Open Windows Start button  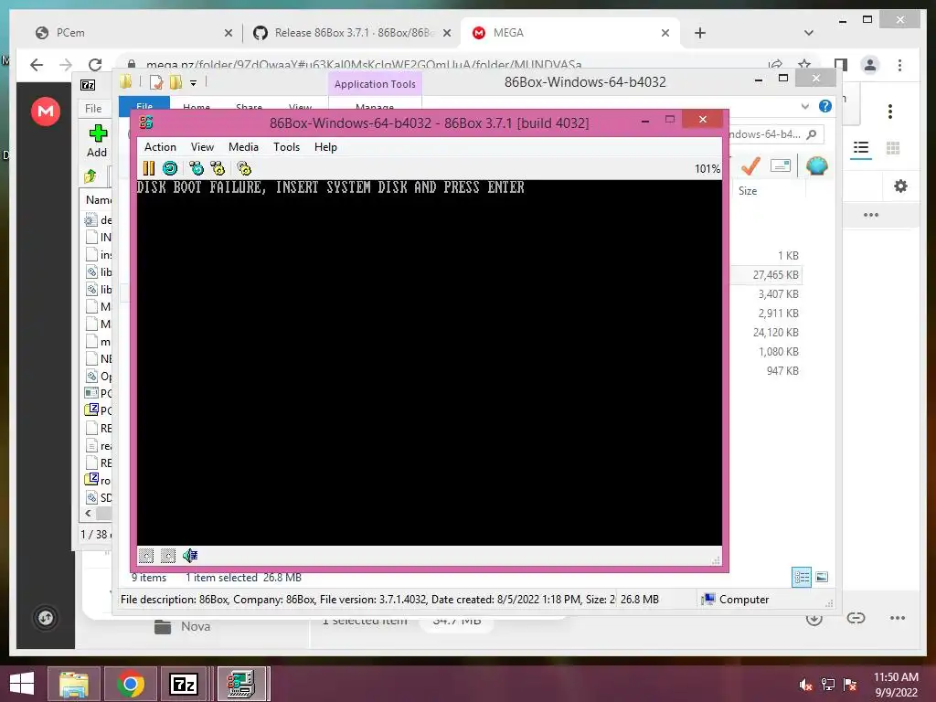22,684
